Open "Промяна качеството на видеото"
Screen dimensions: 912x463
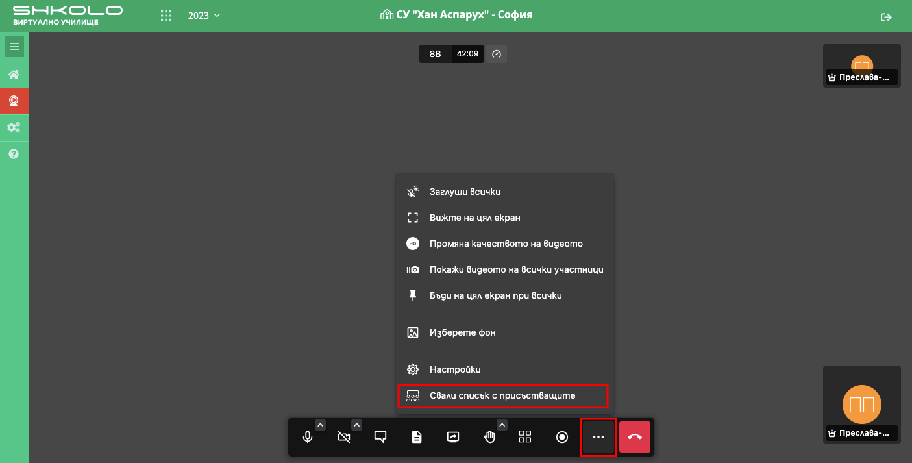505,244
